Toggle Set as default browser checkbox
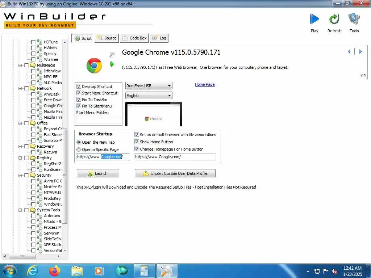The width and height of the screenshot is (371, 278). coord(137,135)
